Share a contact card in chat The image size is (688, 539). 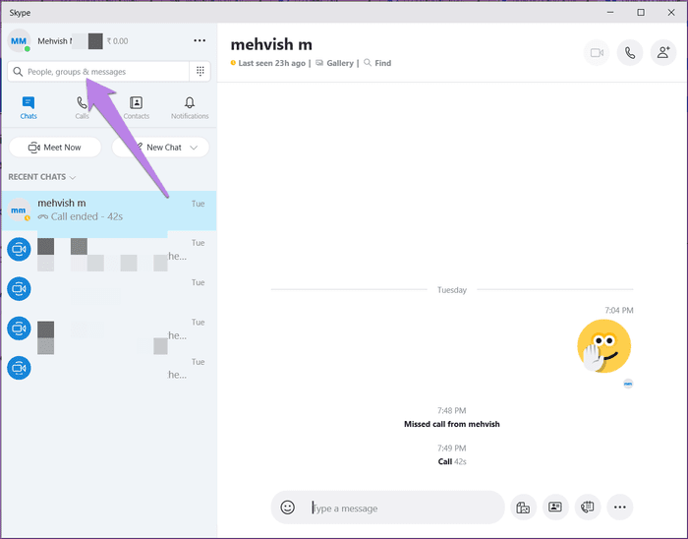click(555, 508)
